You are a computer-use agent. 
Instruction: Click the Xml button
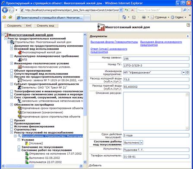point(28,26)
